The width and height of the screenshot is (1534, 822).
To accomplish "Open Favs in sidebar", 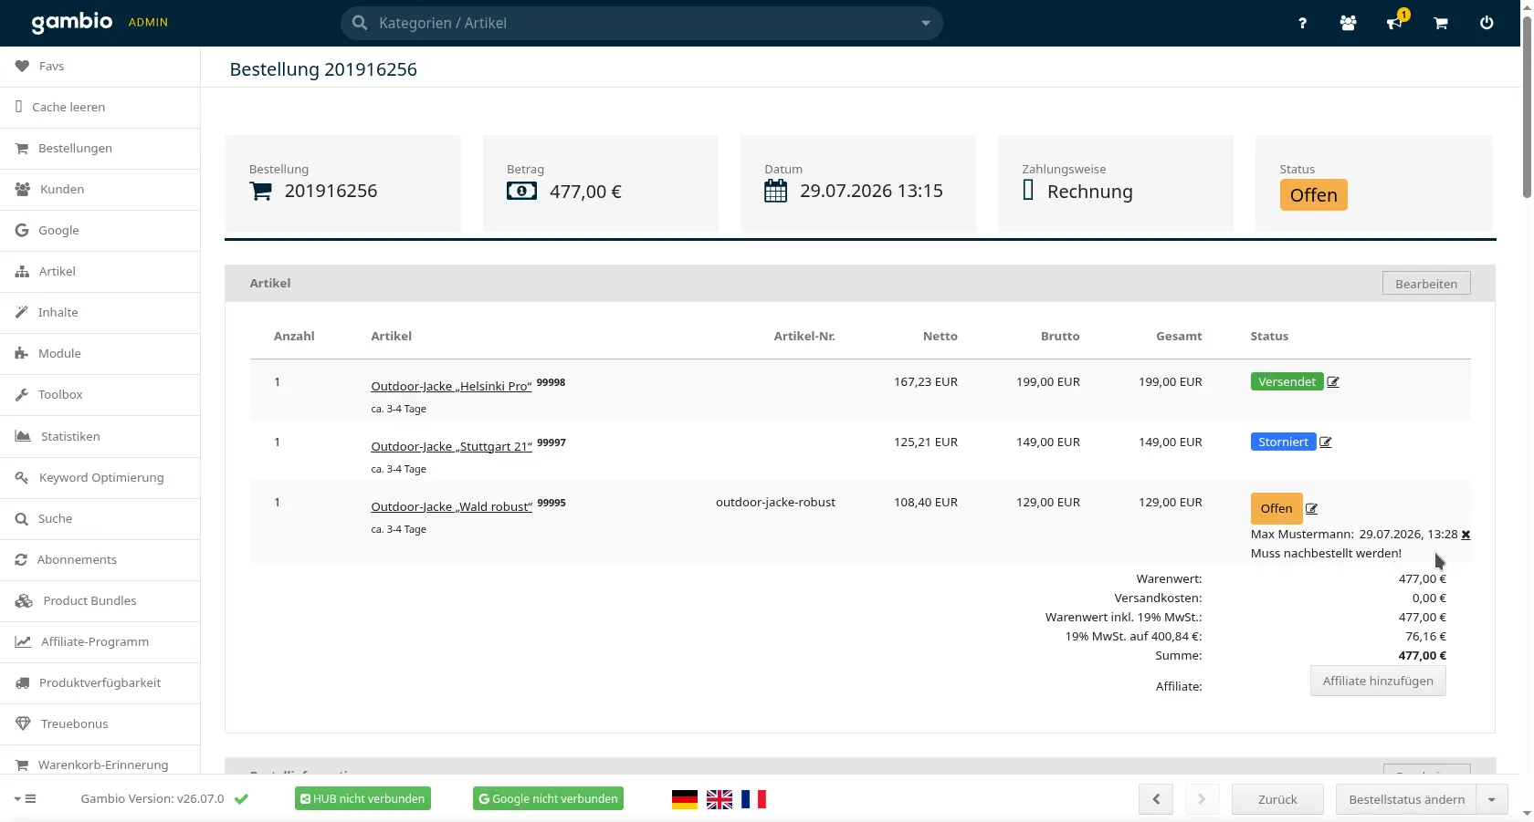I will pyautogui.click(x=100, y=67).
